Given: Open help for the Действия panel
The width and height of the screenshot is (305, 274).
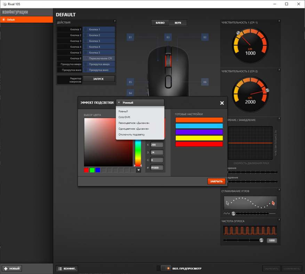Looking at the screenshot, I should click(115, 21).
